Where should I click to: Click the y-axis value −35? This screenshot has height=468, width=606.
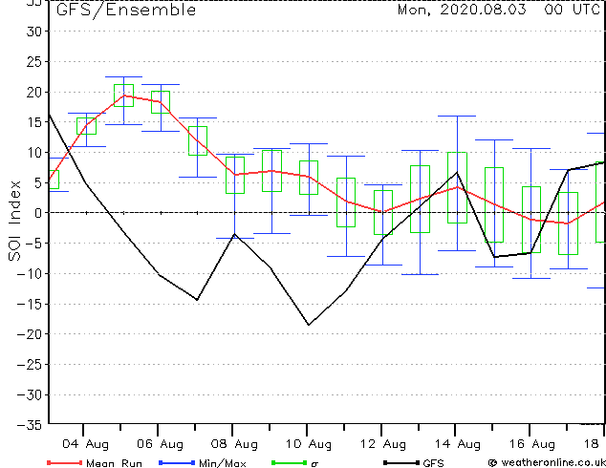coord(30,425)
